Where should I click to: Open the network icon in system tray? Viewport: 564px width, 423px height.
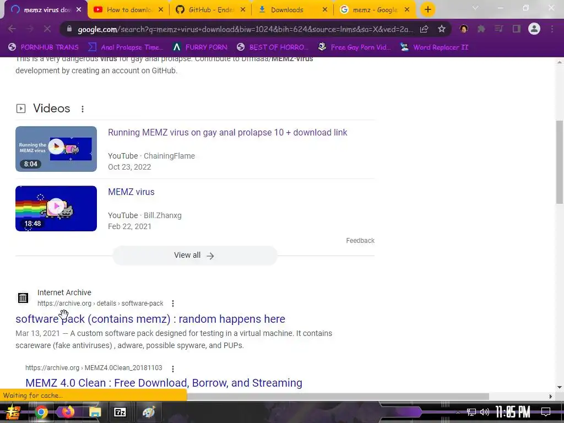click(x=471, y=412)
